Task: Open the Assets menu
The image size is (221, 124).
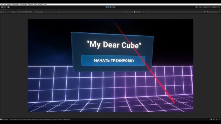Action: 9,4
